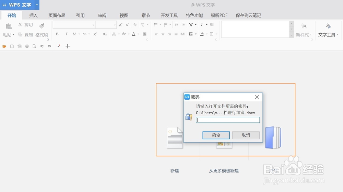343x192 pixels.
Task: Toggle italic formatting
Action: click(x=66, y=34)
